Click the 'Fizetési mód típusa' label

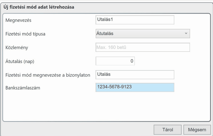(x=25, y=34)
